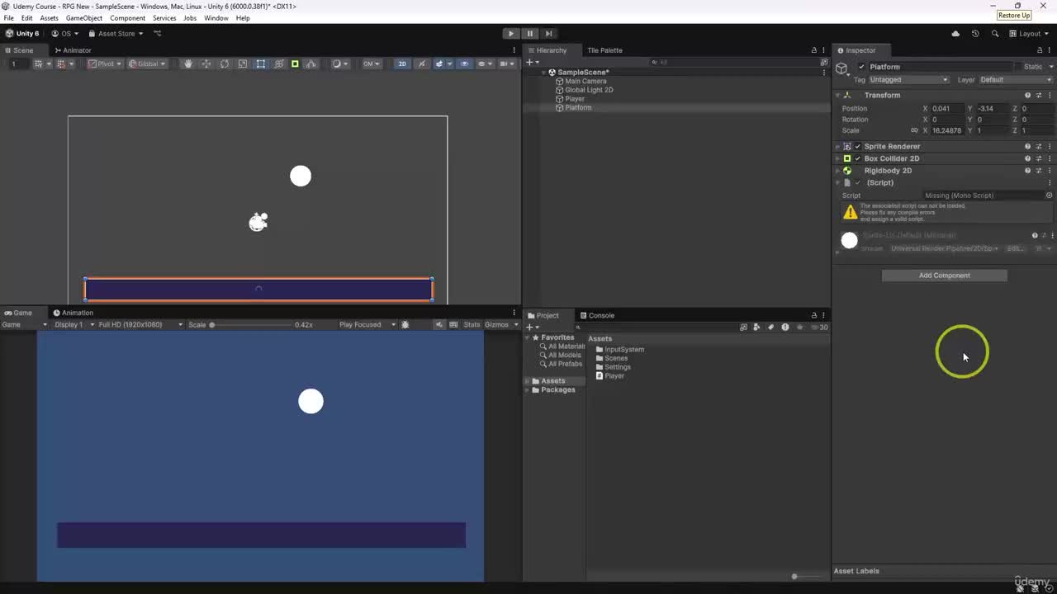Click the Player script asset icon
This screenshot has width=1057, height=594.
coord(600,376)
